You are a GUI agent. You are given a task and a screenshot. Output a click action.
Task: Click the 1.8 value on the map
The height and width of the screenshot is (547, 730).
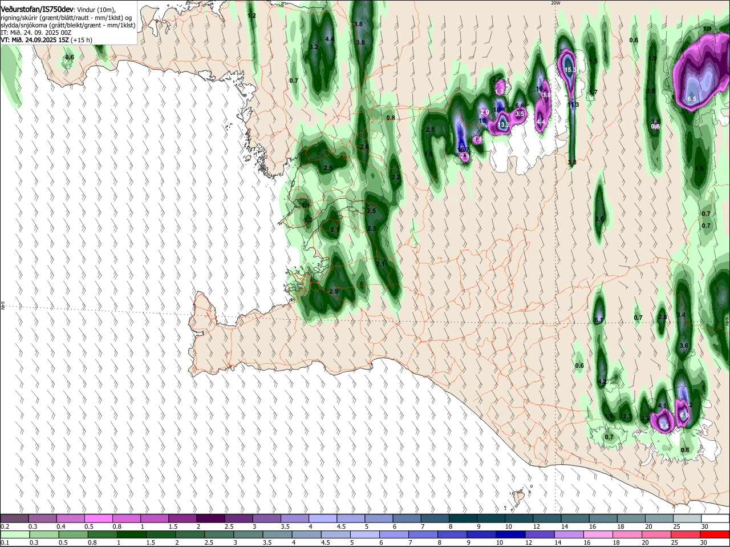(428, 154)
